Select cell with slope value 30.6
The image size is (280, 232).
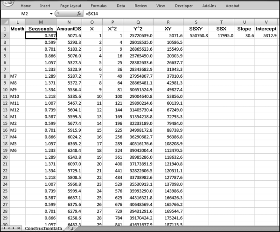244,36
